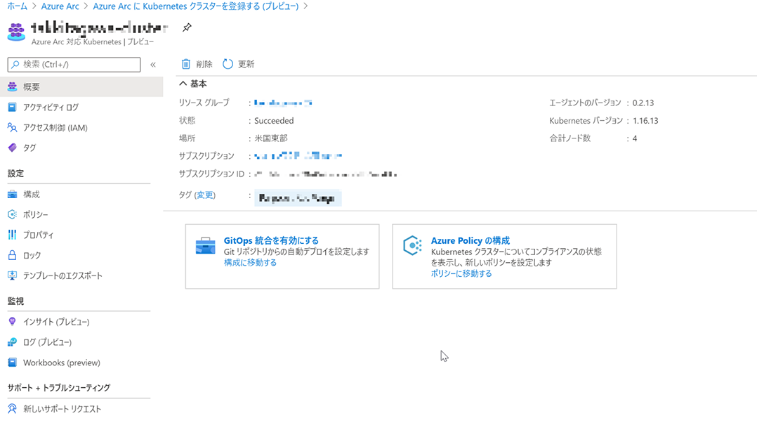
Task: Click the Azure Policy card icon
Action: (x=413, y=245)
